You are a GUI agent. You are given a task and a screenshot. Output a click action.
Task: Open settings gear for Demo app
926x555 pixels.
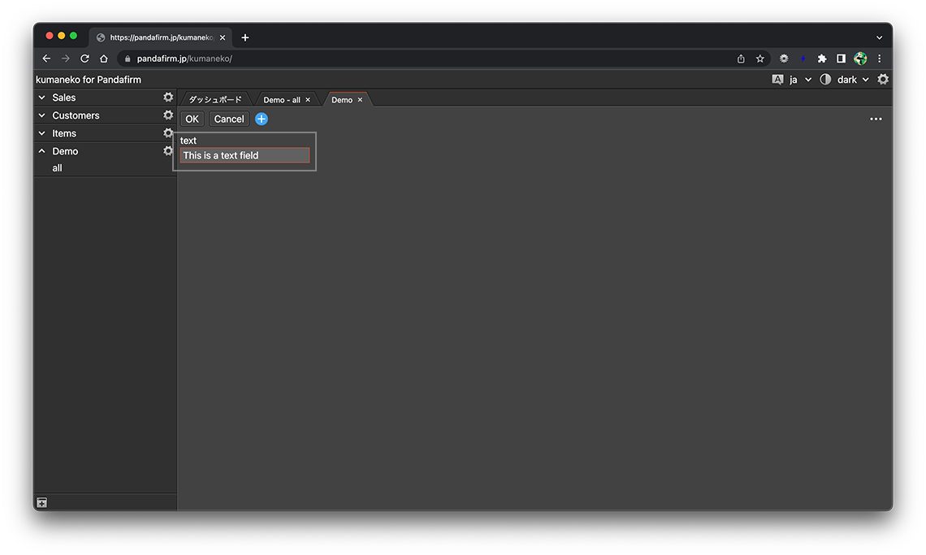[168, 151]
